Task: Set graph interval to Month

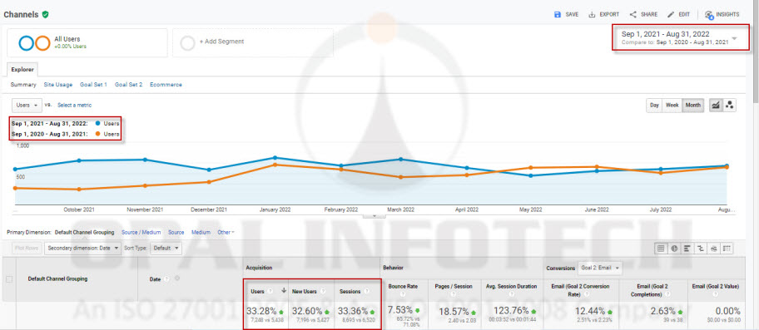Action: click(692, 105)
